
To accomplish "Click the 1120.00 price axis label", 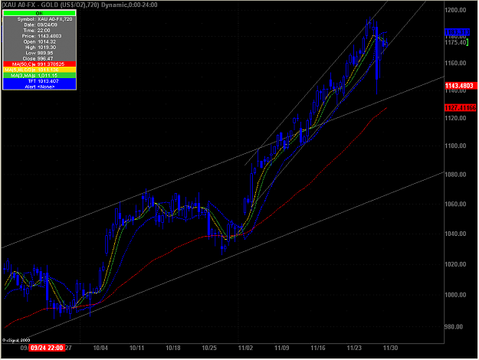I will [455, 118].
